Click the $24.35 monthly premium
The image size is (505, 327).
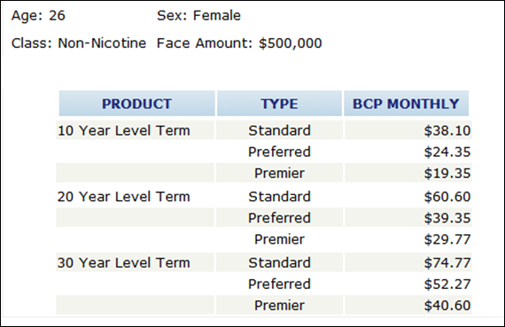pos(447,152)
